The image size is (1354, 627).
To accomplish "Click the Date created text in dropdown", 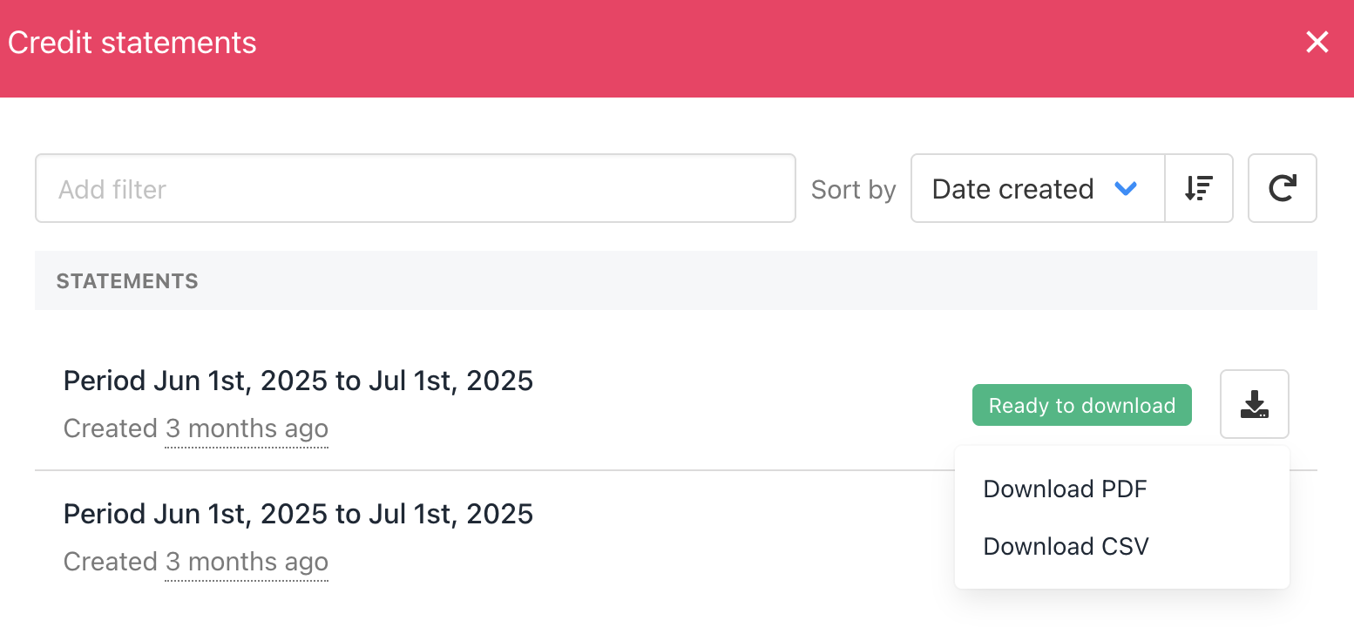I will click(1012, 189).
